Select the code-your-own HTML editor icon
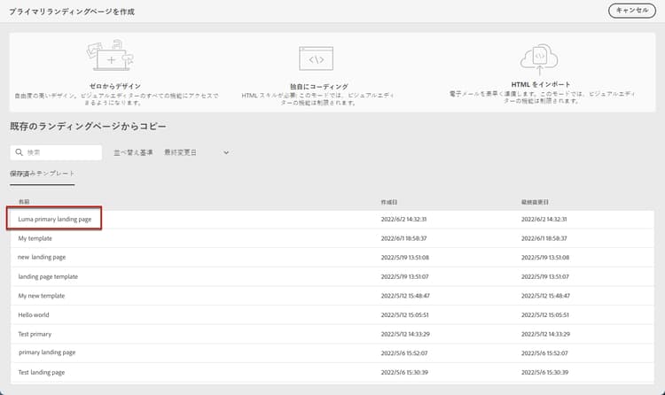Viewport: 665px width, 395px height. (316, 58)
